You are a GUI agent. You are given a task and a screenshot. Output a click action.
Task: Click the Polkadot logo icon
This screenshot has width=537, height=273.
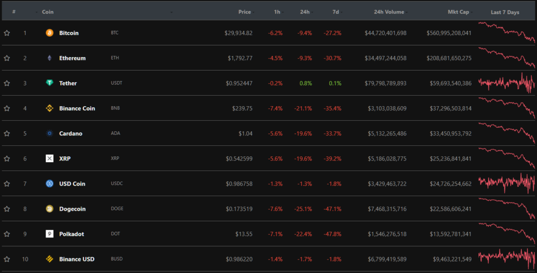[50, 234]
